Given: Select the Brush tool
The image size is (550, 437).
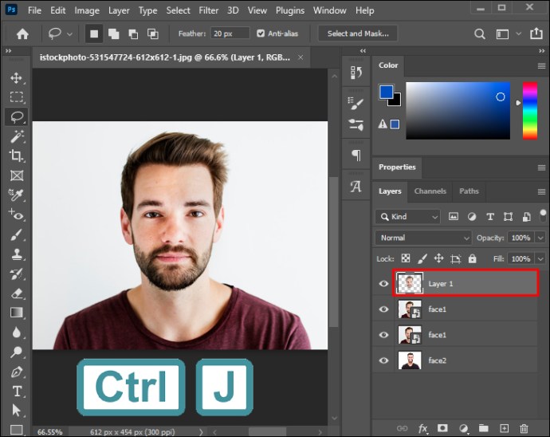Looking at the screenshot, I should coord(16,234).
